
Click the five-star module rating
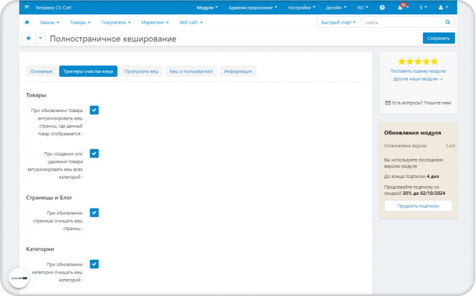(418, 62)
